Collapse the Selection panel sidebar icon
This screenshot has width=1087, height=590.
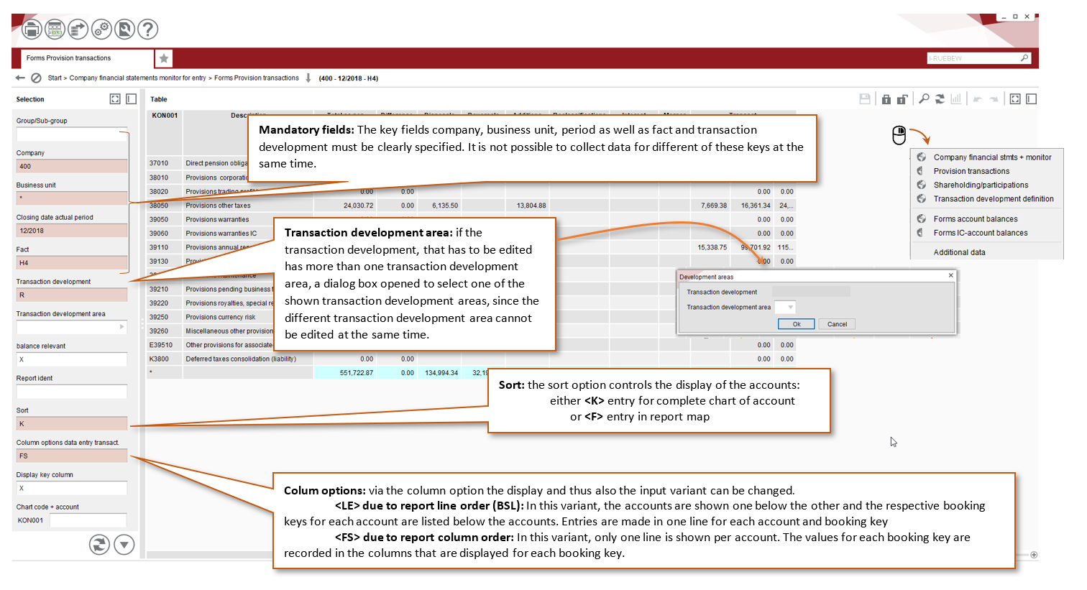pos(131,99)
